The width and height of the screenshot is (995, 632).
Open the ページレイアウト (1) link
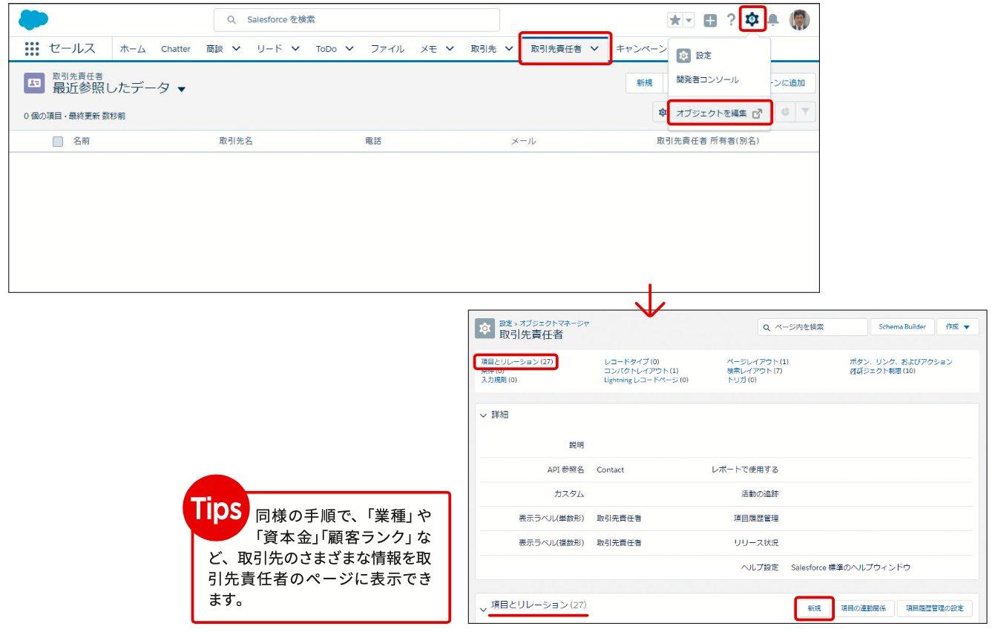click(758, 362)
